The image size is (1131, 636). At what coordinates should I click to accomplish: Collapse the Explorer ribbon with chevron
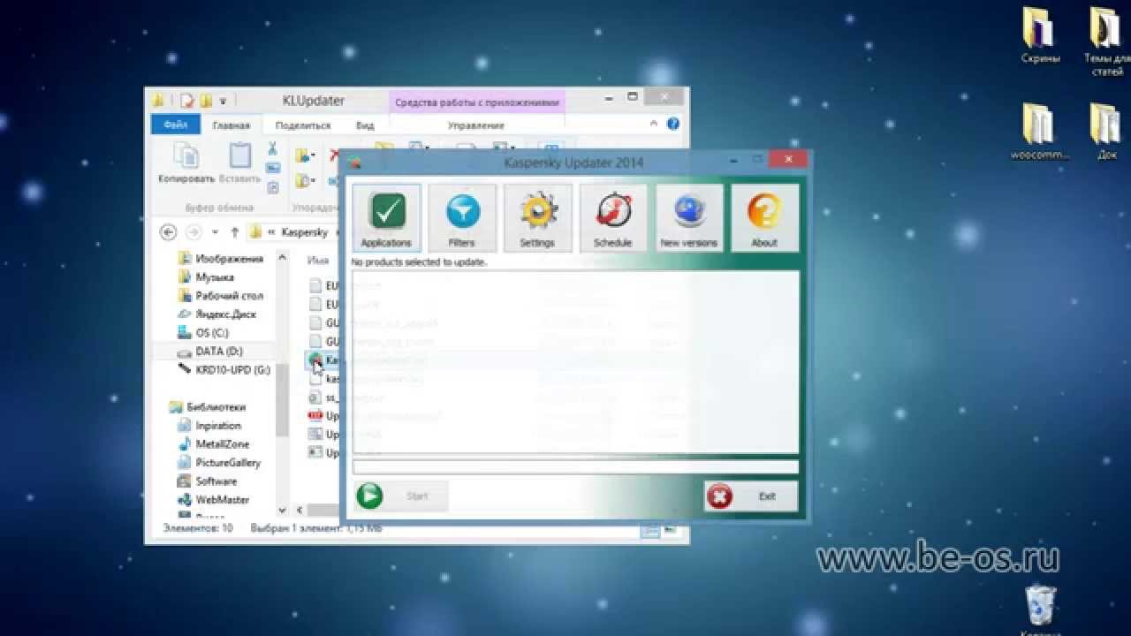coord(654,124)
